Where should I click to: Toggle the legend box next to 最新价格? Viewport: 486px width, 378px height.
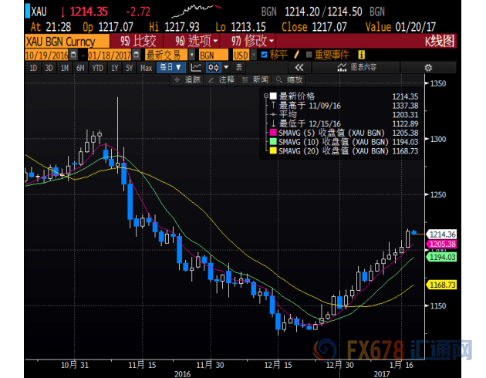267,96
